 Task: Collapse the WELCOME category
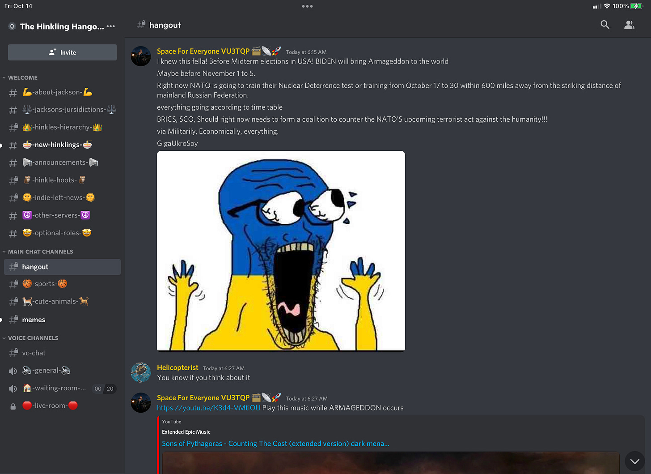click(x=21, y=77)
